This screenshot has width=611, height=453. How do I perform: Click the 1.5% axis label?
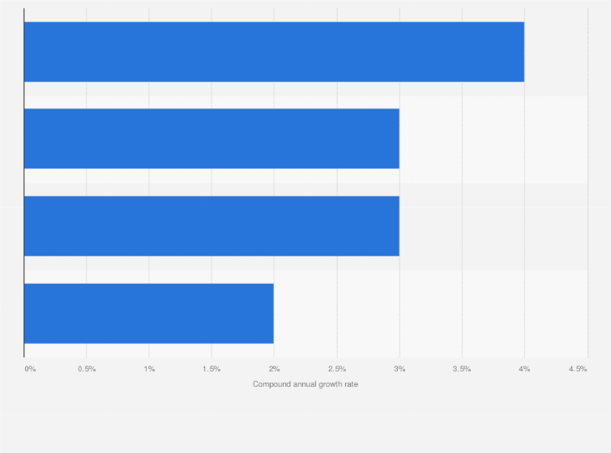(x=211, y=369)
